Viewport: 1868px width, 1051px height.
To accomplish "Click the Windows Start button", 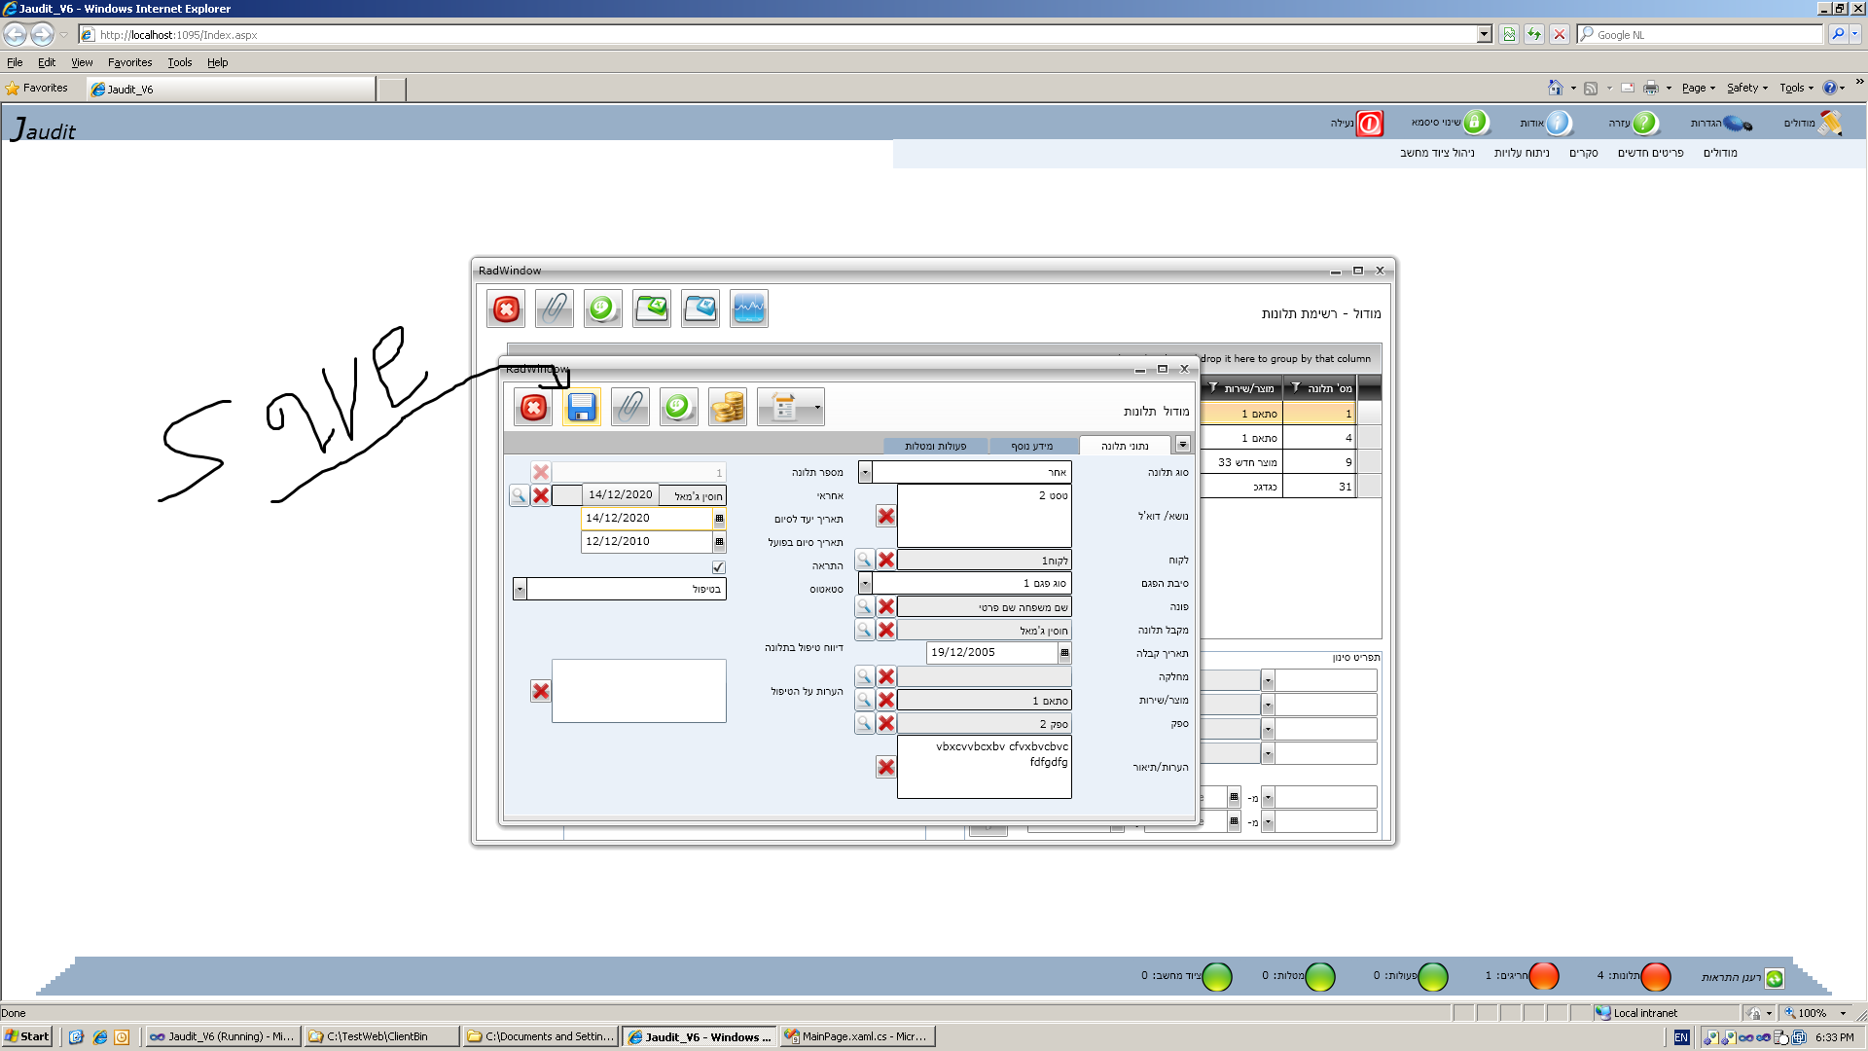I will (27, 1036).
